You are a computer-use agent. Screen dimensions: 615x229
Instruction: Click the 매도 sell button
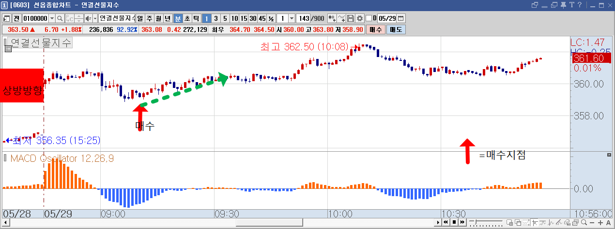(396, 29)
